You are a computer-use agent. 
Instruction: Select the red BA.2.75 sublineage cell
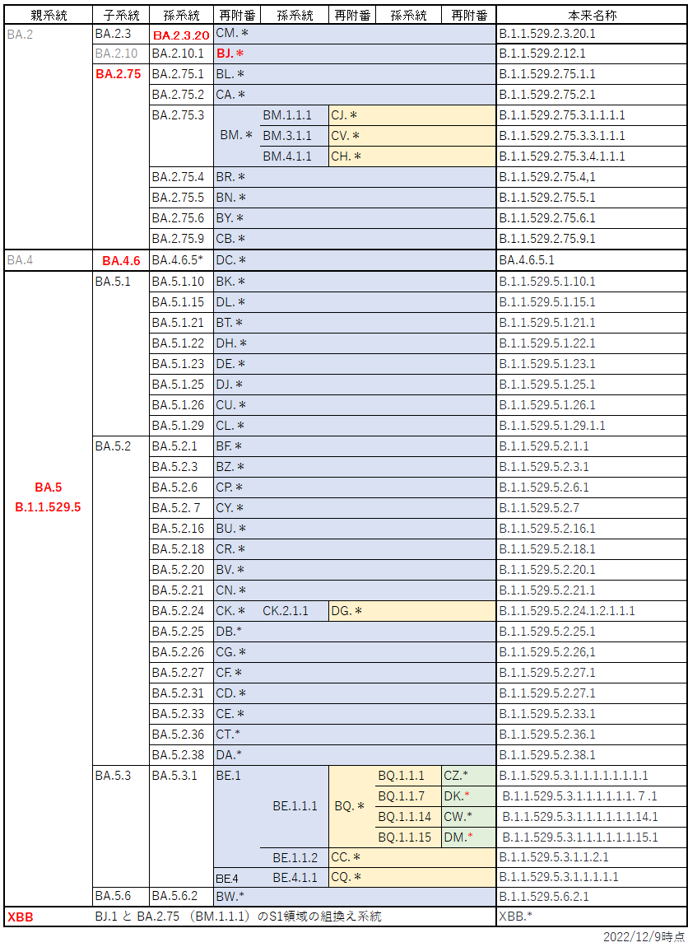coord(119,74)
